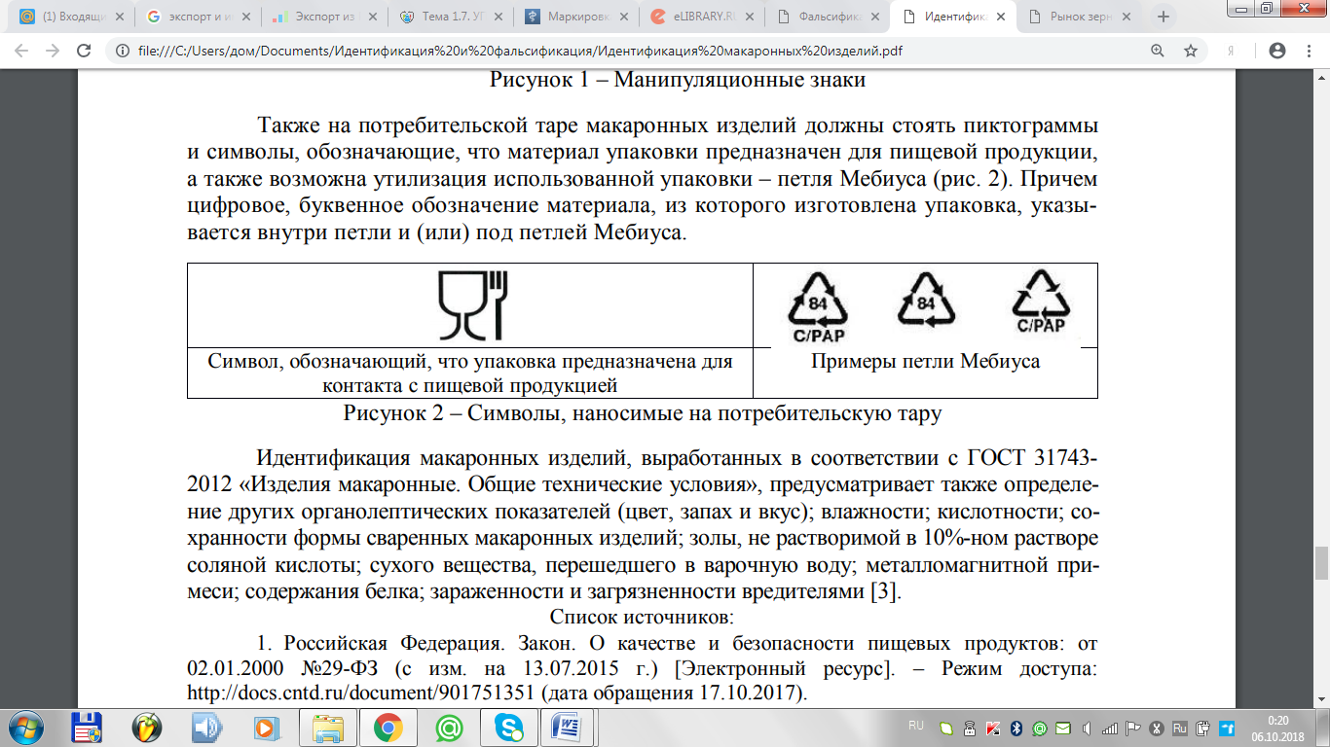Viewport: 1330px width, 747px height.
Task: Click Chrome icon in taskbar
Action: tap(388, 728)
